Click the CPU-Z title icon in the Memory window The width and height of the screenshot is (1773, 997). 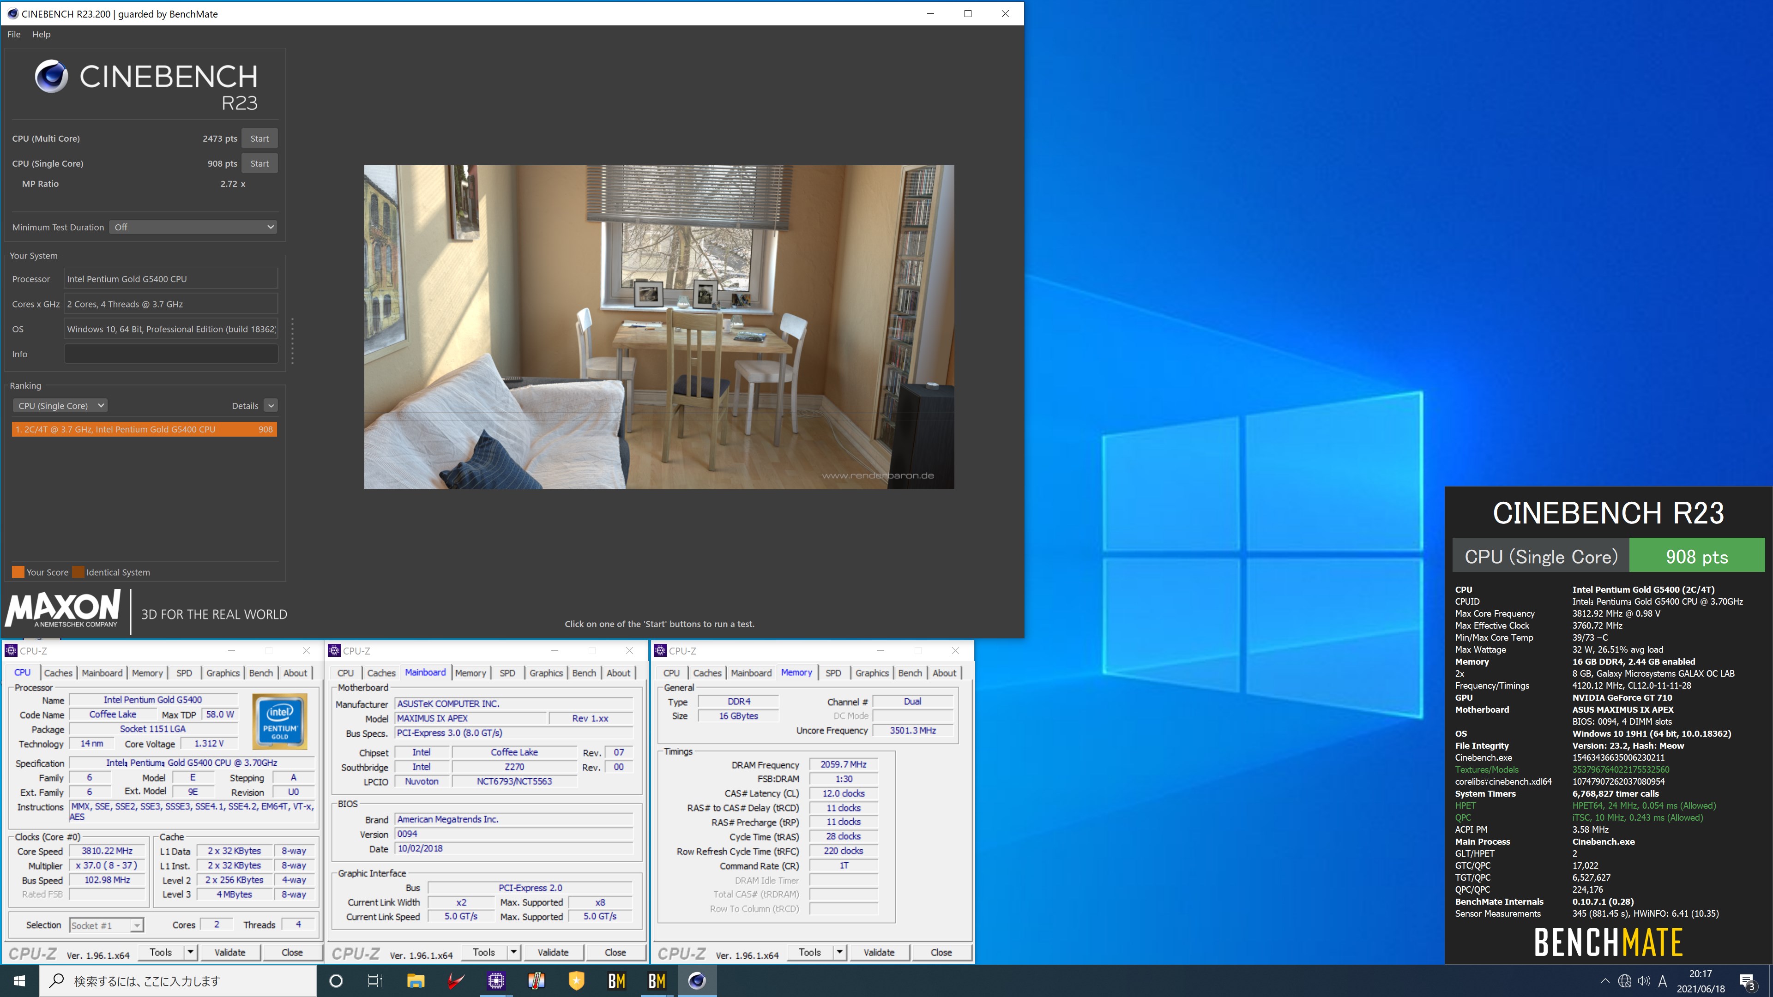pos(660,650)
